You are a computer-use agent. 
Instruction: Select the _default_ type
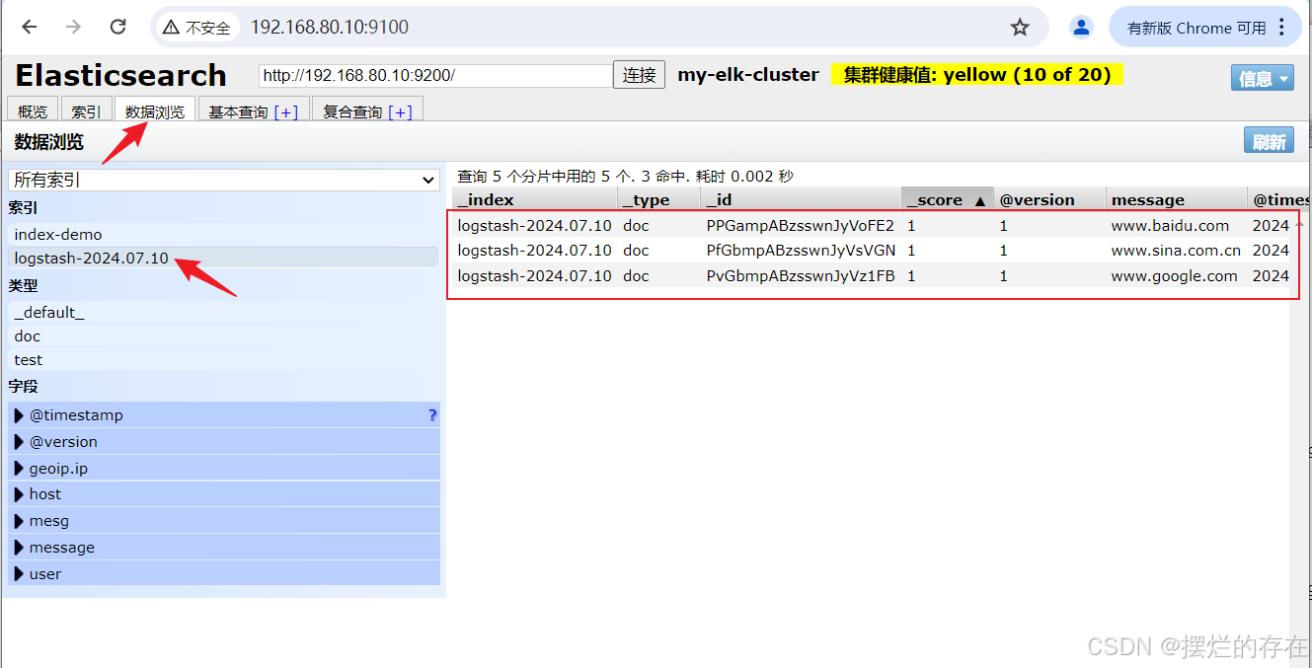(x=223, y=313)
